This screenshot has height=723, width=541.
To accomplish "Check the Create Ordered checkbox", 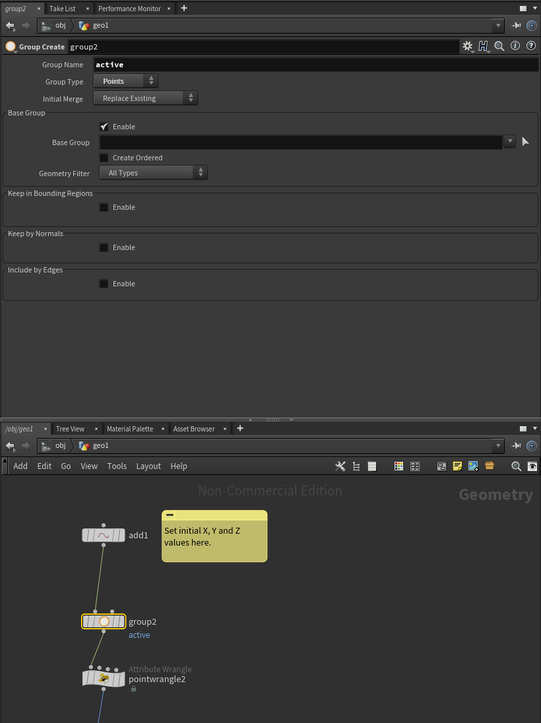I will tap(104, 158).
